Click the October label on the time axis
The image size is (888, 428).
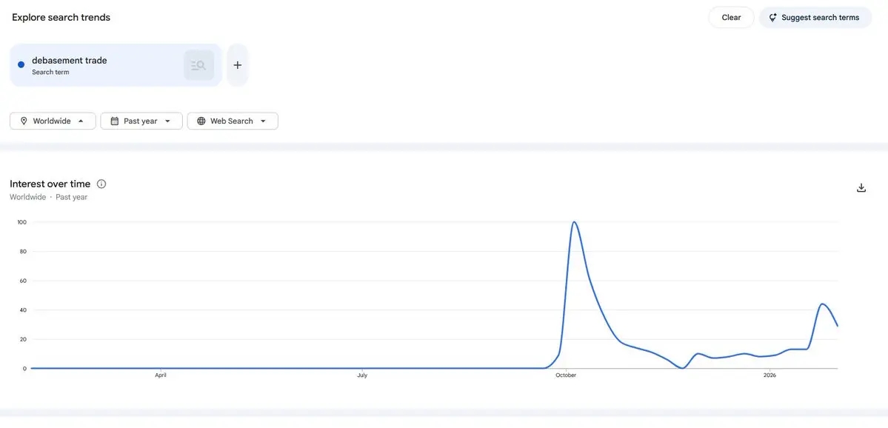pos(566,375)
